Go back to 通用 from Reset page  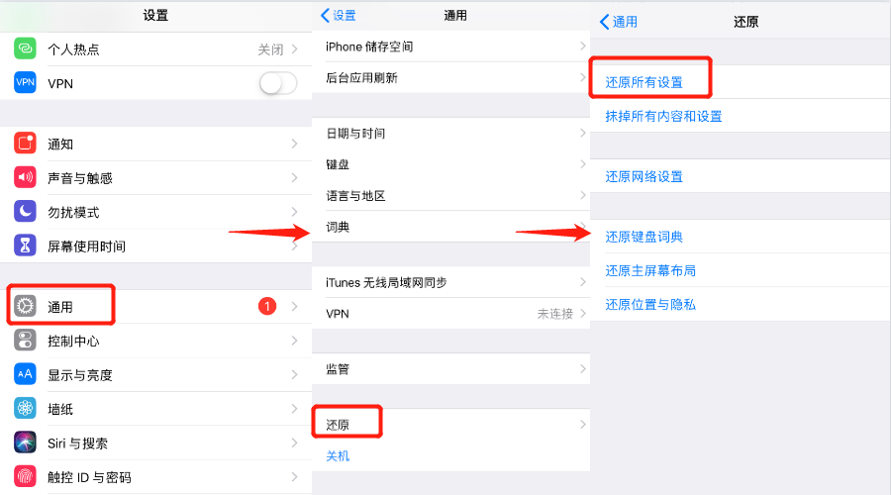tap(619, 22)
